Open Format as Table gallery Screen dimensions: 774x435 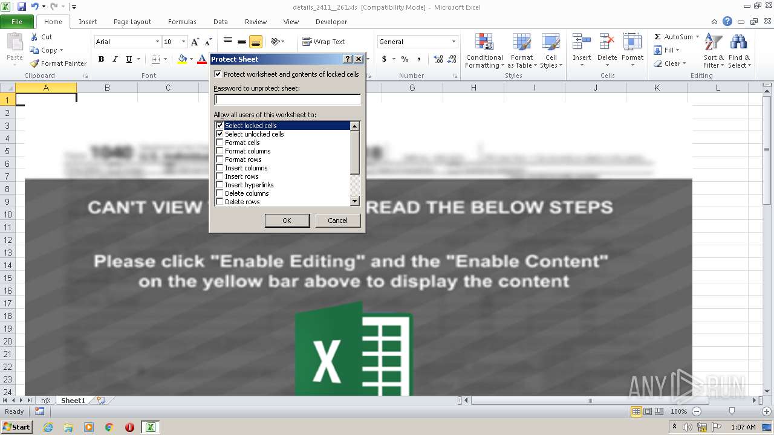coord(521,51)
